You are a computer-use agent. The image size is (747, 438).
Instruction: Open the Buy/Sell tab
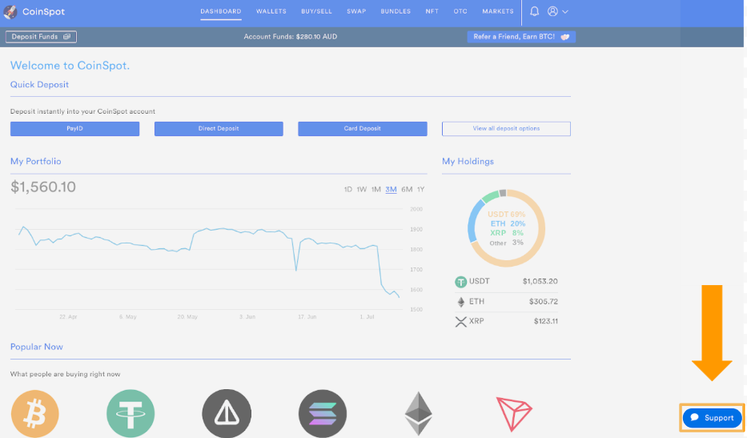[x=316, y=11]
